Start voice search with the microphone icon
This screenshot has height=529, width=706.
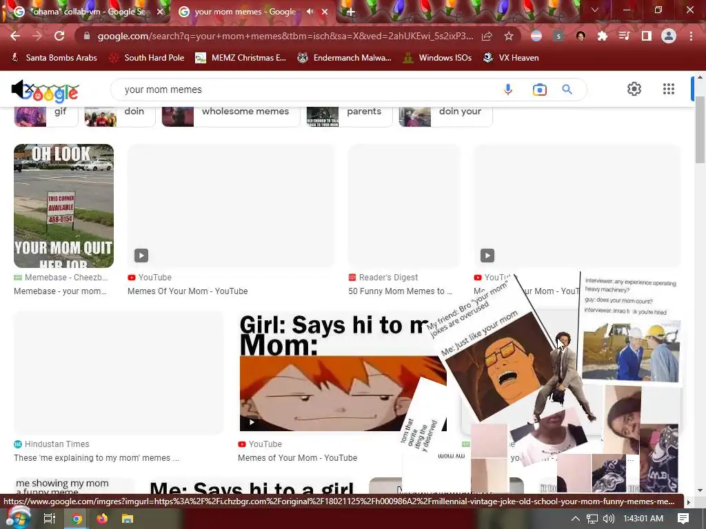click(508, 90)
